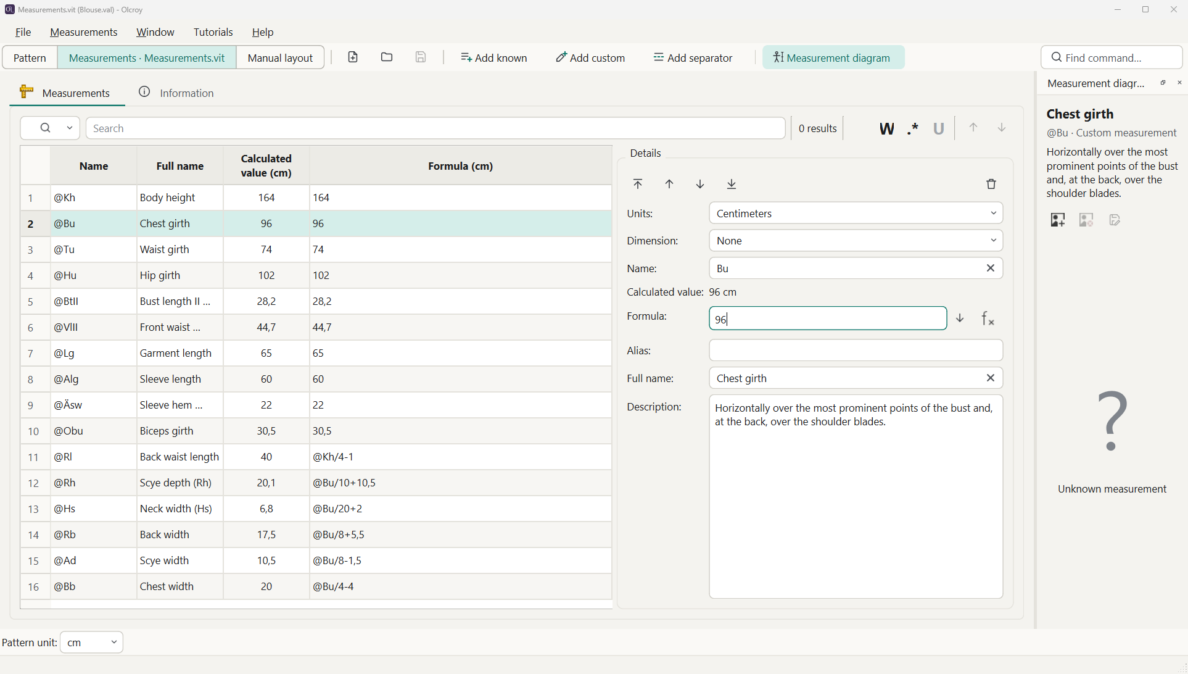The image size is (1188, 674).
Task: Toggle Unicode matching U option
Action: 939,128
